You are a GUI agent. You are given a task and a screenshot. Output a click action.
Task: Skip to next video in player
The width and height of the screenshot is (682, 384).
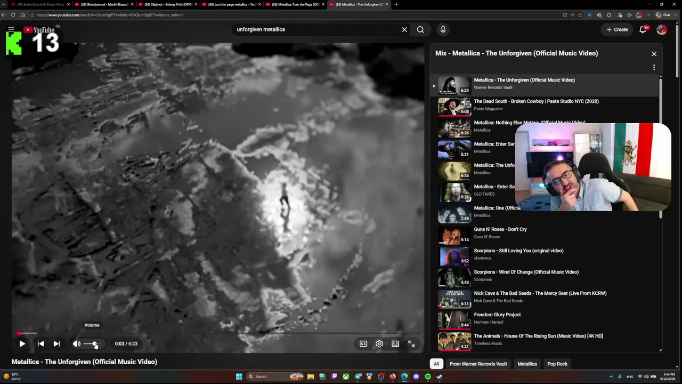click(x=56, y=344)
